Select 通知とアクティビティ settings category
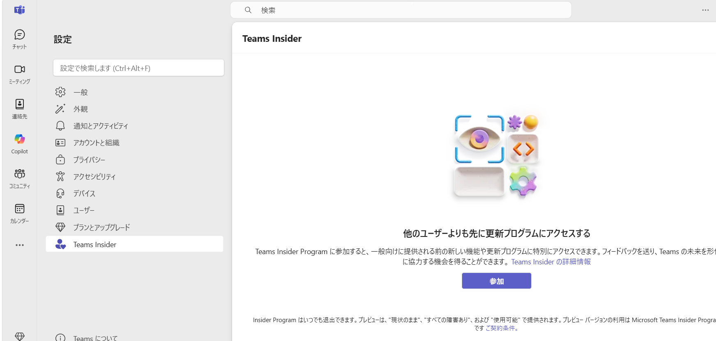Viewport: 716px width, 341px height. click(x=135, y=126)
